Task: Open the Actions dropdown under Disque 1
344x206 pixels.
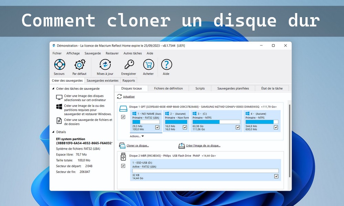Action: (x=137, y=136)
